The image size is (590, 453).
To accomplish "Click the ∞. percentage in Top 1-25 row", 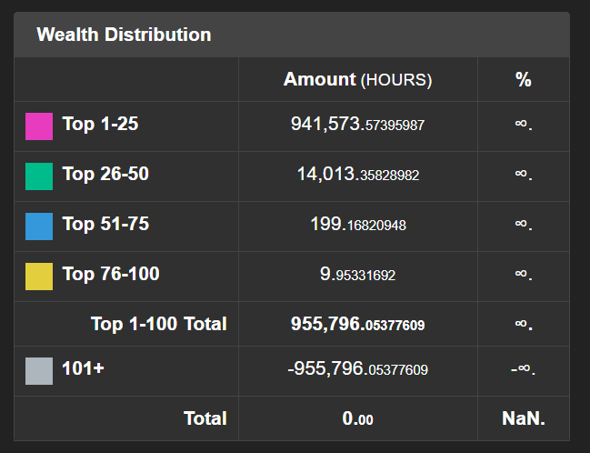I will tap(524, 124).
